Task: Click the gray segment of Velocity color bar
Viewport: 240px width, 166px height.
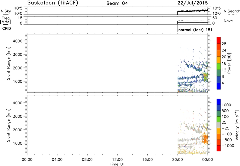Action: click(x=219, y=125)
